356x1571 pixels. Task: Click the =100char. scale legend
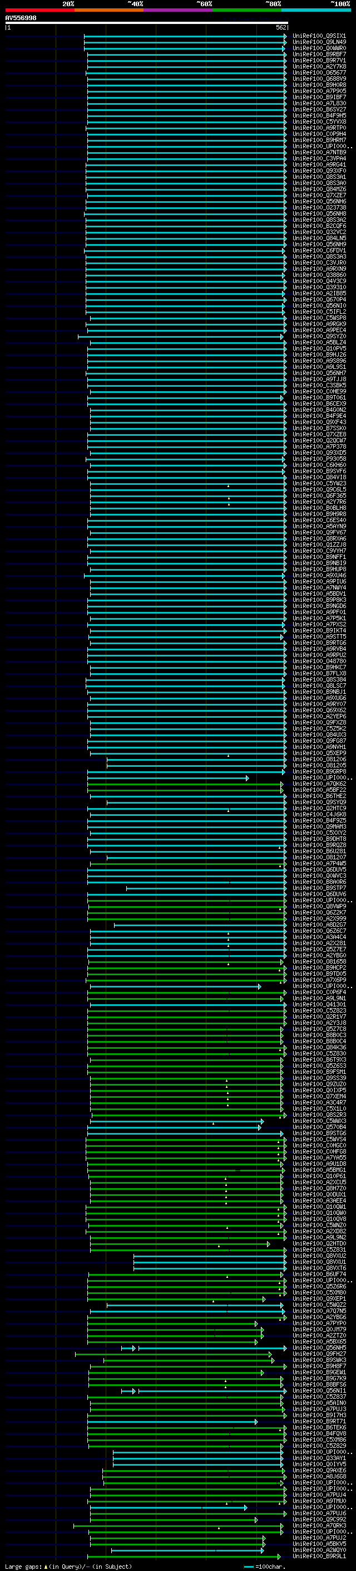coord(264,1566)
